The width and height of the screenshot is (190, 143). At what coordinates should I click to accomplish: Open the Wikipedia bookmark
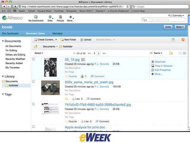(71, 11)
